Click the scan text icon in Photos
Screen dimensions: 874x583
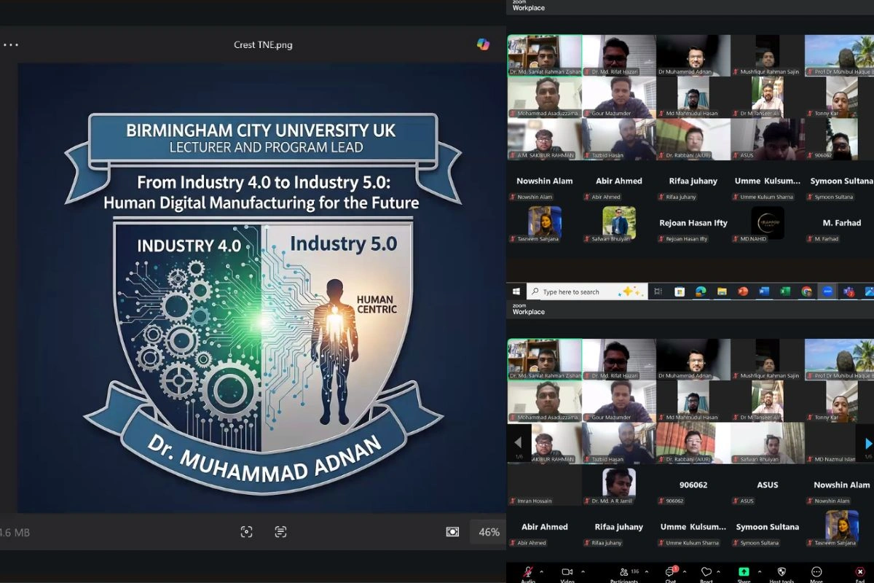(x=280, y=532)
